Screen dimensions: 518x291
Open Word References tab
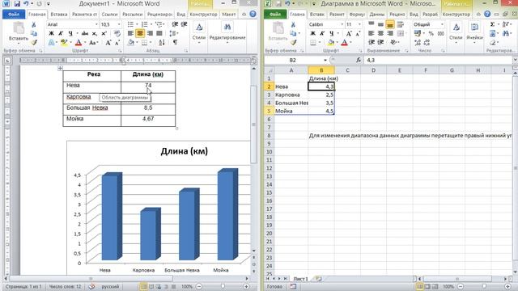(110, 15)
